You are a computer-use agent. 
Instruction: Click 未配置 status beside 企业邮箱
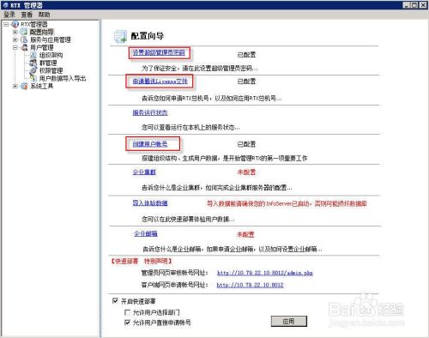(x=245, y=234)
